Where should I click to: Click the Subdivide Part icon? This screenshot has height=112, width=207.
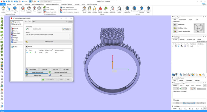(148, 9)
